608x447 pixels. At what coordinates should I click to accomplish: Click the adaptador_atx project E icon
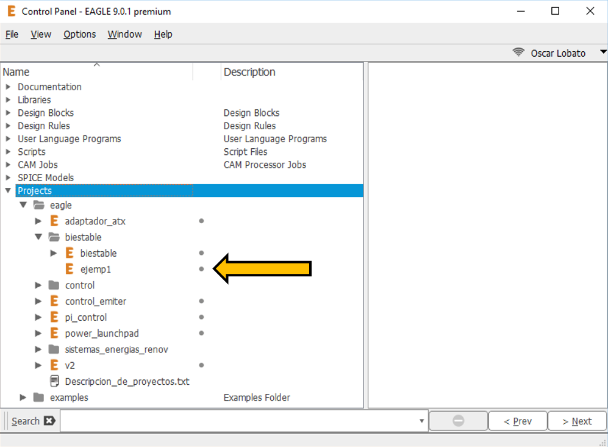click(x=54, y=221)
